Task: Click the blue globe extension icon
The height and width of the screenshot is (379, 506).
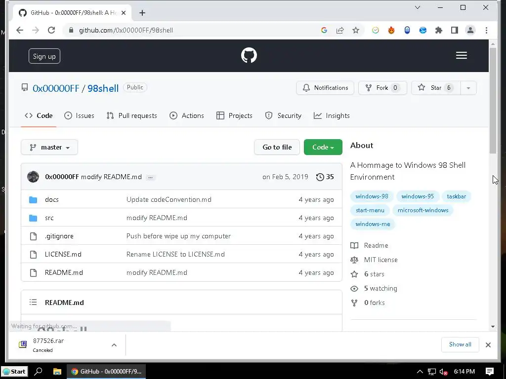Action: click(x=423, y=30)
